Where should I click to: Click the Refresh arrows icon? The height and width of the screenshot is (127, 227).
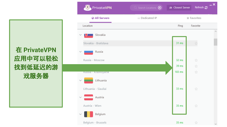pyautogui.click(x=206, y=8)
